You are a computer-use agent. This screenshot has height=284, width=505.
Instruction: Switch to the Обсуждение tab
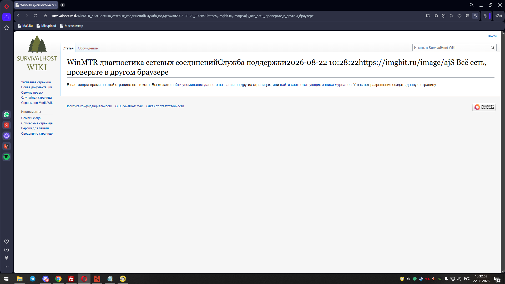click(x=88, y=48)
